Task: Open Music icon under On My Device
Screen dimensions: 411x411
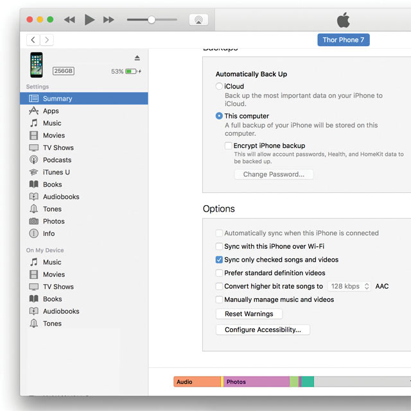Action: tap(33, 262)
